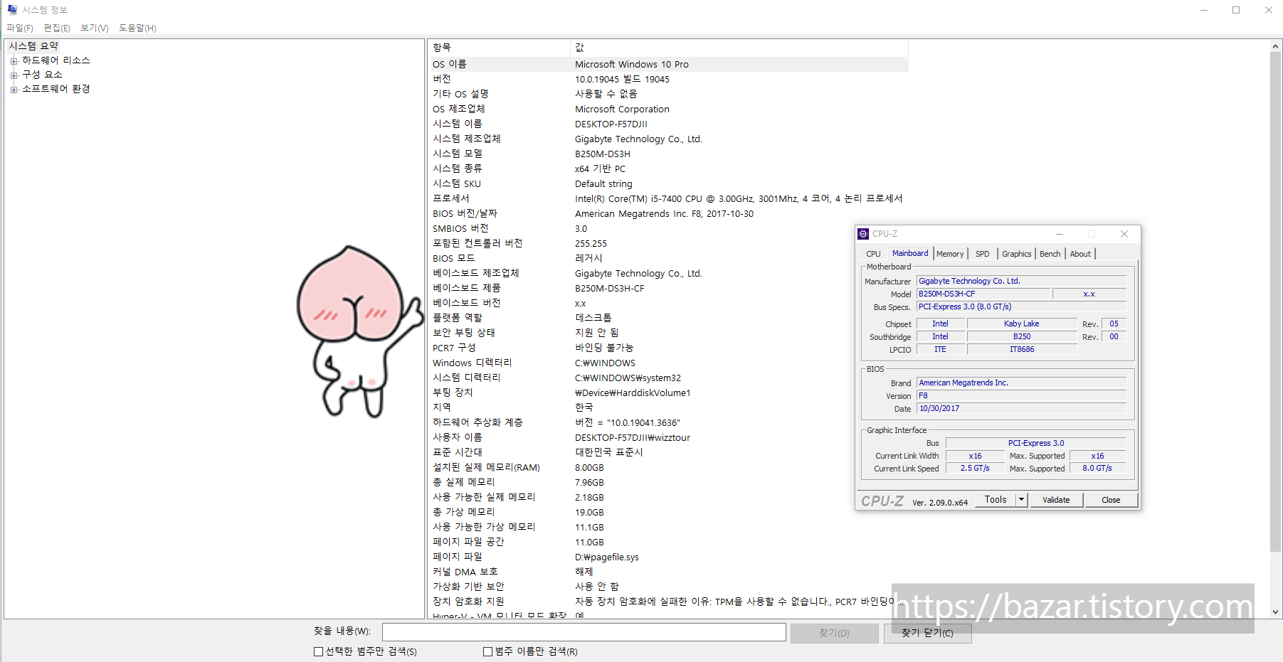This screenshot has width=1283, height=662.
Task: Open the SPD tab in CPU-Z
Action: [x=982, y=254]
